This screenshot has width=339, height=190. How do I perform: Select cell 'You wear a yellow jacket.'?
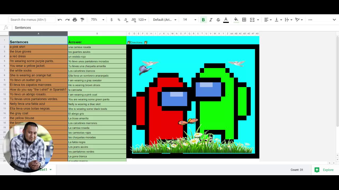(38, 66)
